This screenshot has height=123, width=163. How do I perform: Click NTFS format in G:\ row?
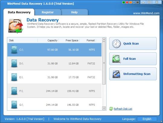point(92,105)
